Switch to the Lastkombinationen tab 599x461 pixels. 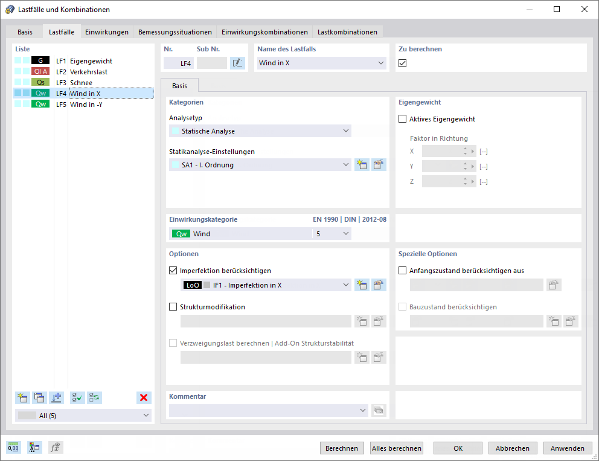tap(347, 32)
